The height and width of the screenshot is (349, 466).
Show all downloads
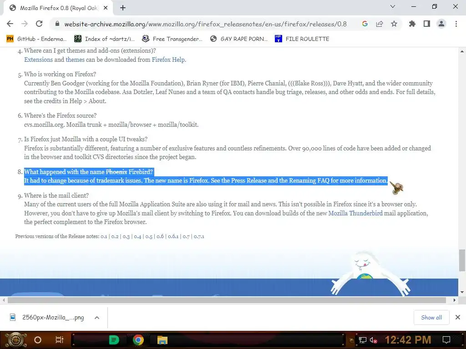click(x=431, y=318)
